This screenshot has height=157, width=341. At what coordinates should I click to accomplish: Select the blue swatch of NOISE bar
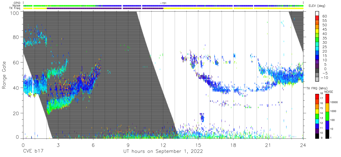[x=327, y=125]
